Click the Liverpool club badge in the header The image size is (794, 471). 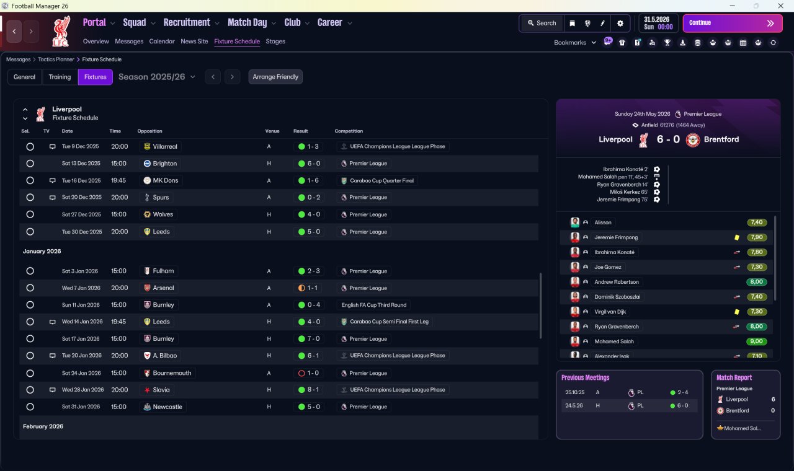coord(61,31)
